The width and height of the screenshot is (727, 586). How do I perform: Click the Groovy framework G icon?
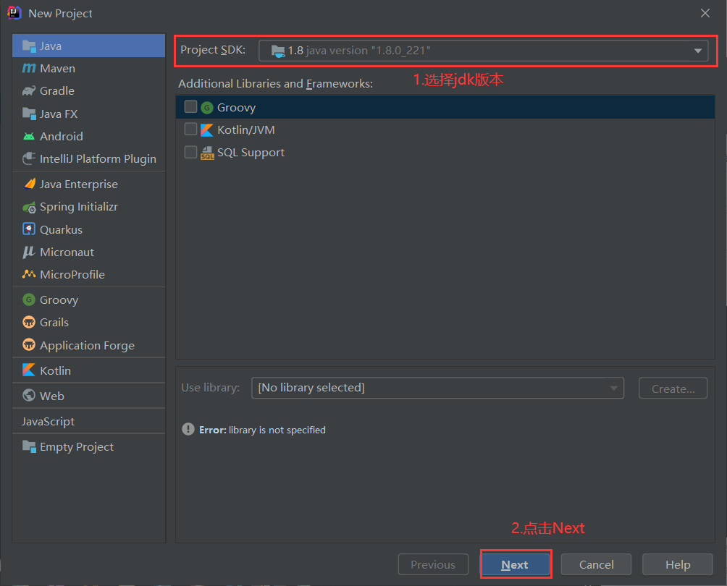click(207, 108)
